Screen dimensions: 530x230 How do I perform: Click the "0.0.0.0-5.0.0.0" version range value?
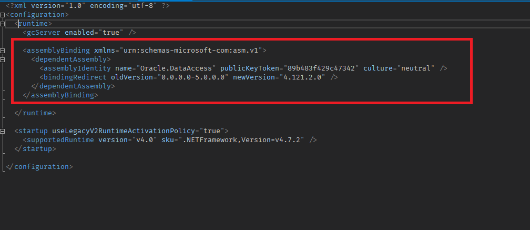[192, 77]
